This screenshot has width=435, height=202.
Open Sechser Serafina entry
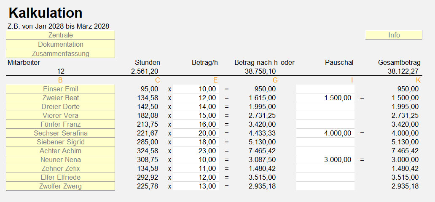60,133
